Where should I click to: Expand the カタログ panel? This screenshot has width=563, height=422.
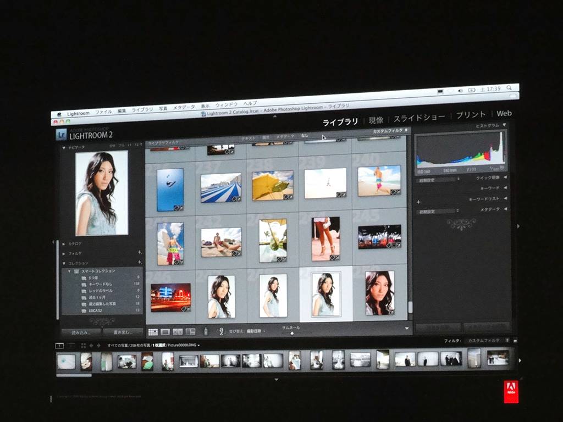coord(64,243)
